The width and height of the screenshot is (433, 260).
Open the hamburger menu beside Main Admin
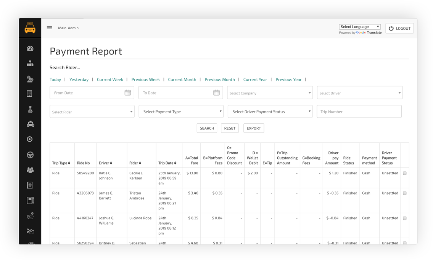pos(49,27)
